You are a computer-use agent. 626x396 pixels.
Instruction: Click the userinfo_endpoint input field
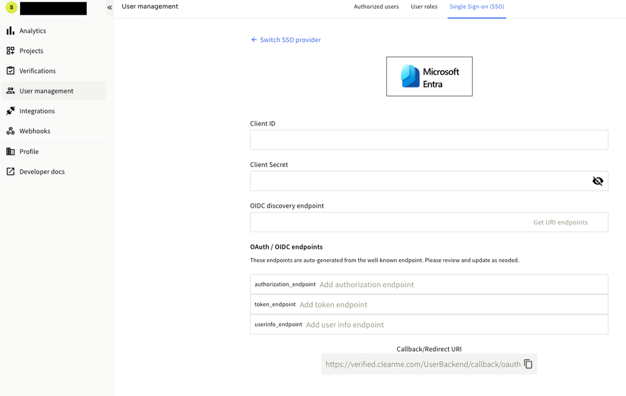tap(429, 324)
